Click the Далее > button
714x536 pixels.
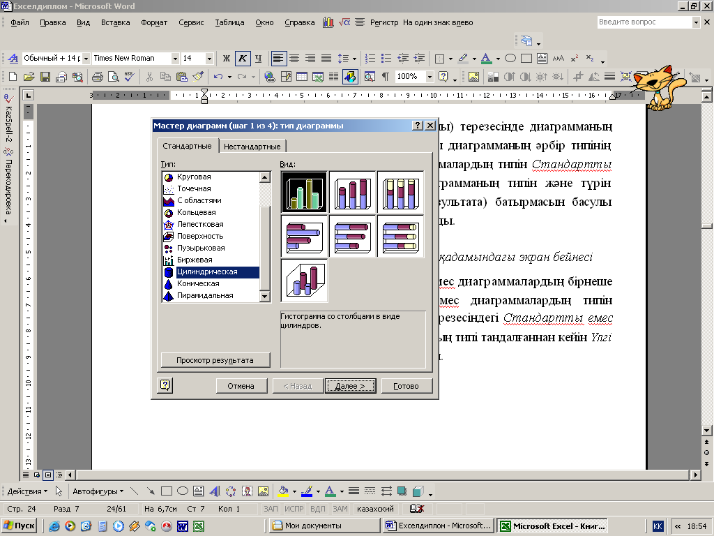point(350,385)
